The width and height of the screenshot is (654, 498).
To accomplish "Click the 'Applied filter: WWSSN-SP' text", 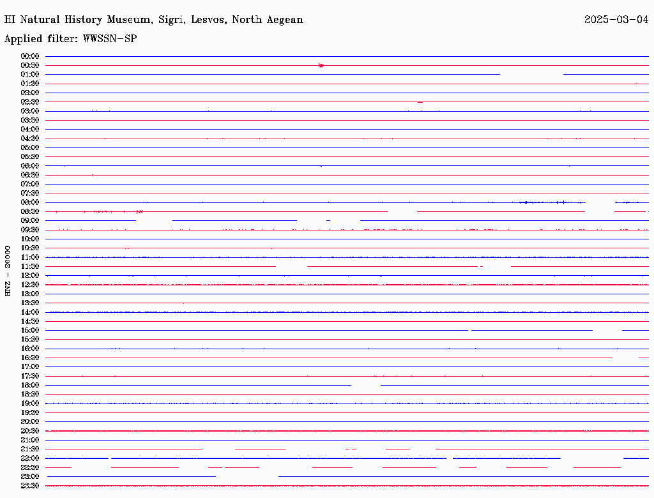I will click(x=70, y=39).
